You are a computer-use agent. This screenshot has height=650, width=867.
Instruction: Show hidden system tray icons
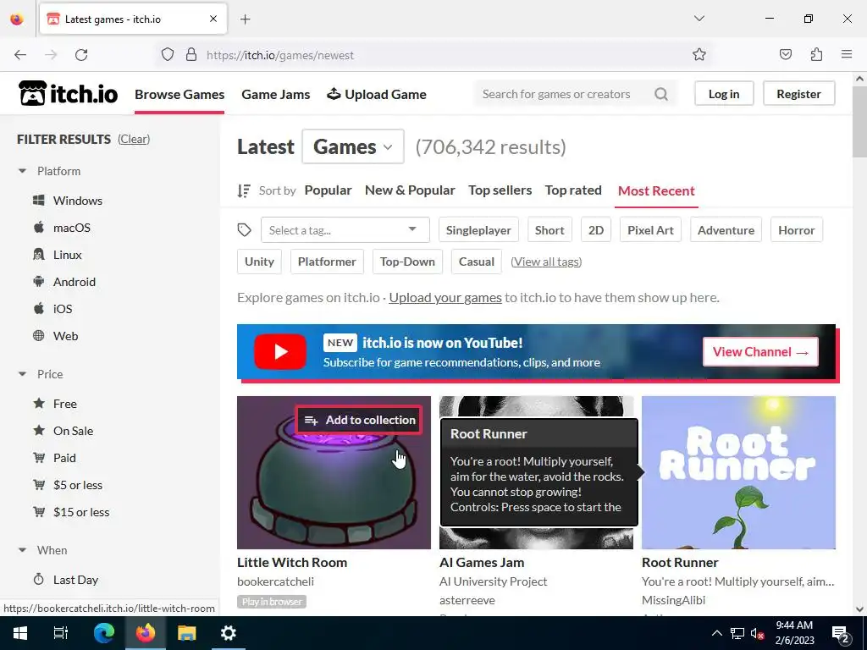pyautogui.click(x=716, y=633)
